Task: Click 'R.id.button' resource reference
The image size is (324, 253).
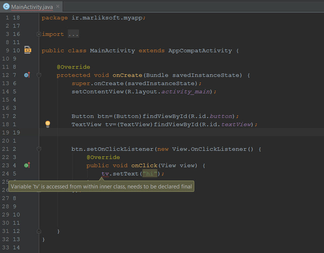Action: pyautogui.click(x=212, y=116)
